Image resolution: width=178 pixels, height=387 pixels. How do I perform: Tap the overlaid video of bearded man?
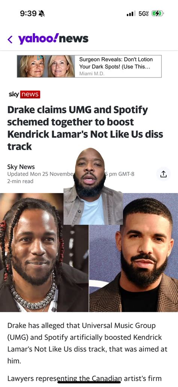(x=93, y=186)
